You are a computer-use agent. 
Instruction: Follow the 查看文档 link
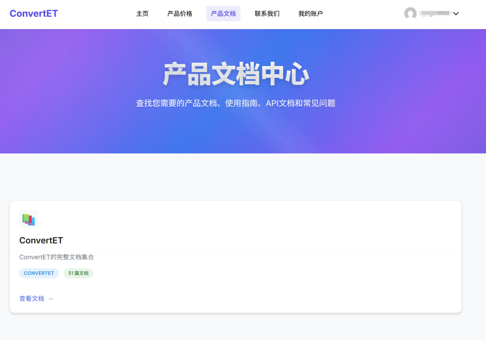tap(32, 299)
